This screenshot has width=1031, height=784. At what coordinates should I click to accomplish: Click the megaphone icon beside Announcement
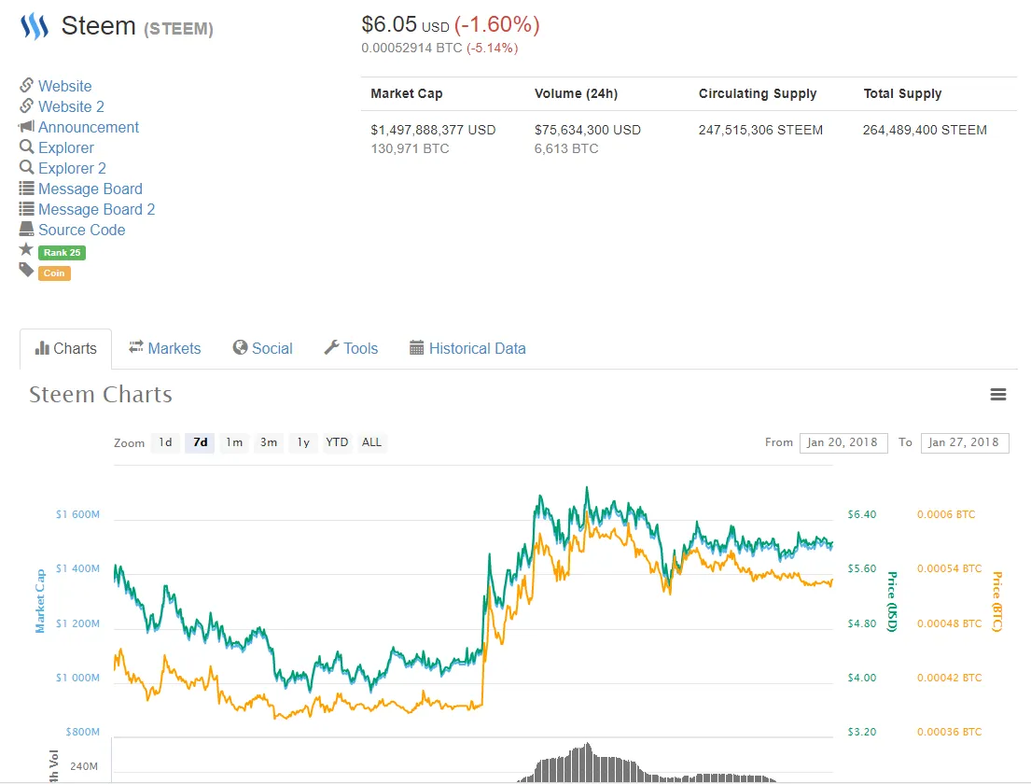coord(26,126)
